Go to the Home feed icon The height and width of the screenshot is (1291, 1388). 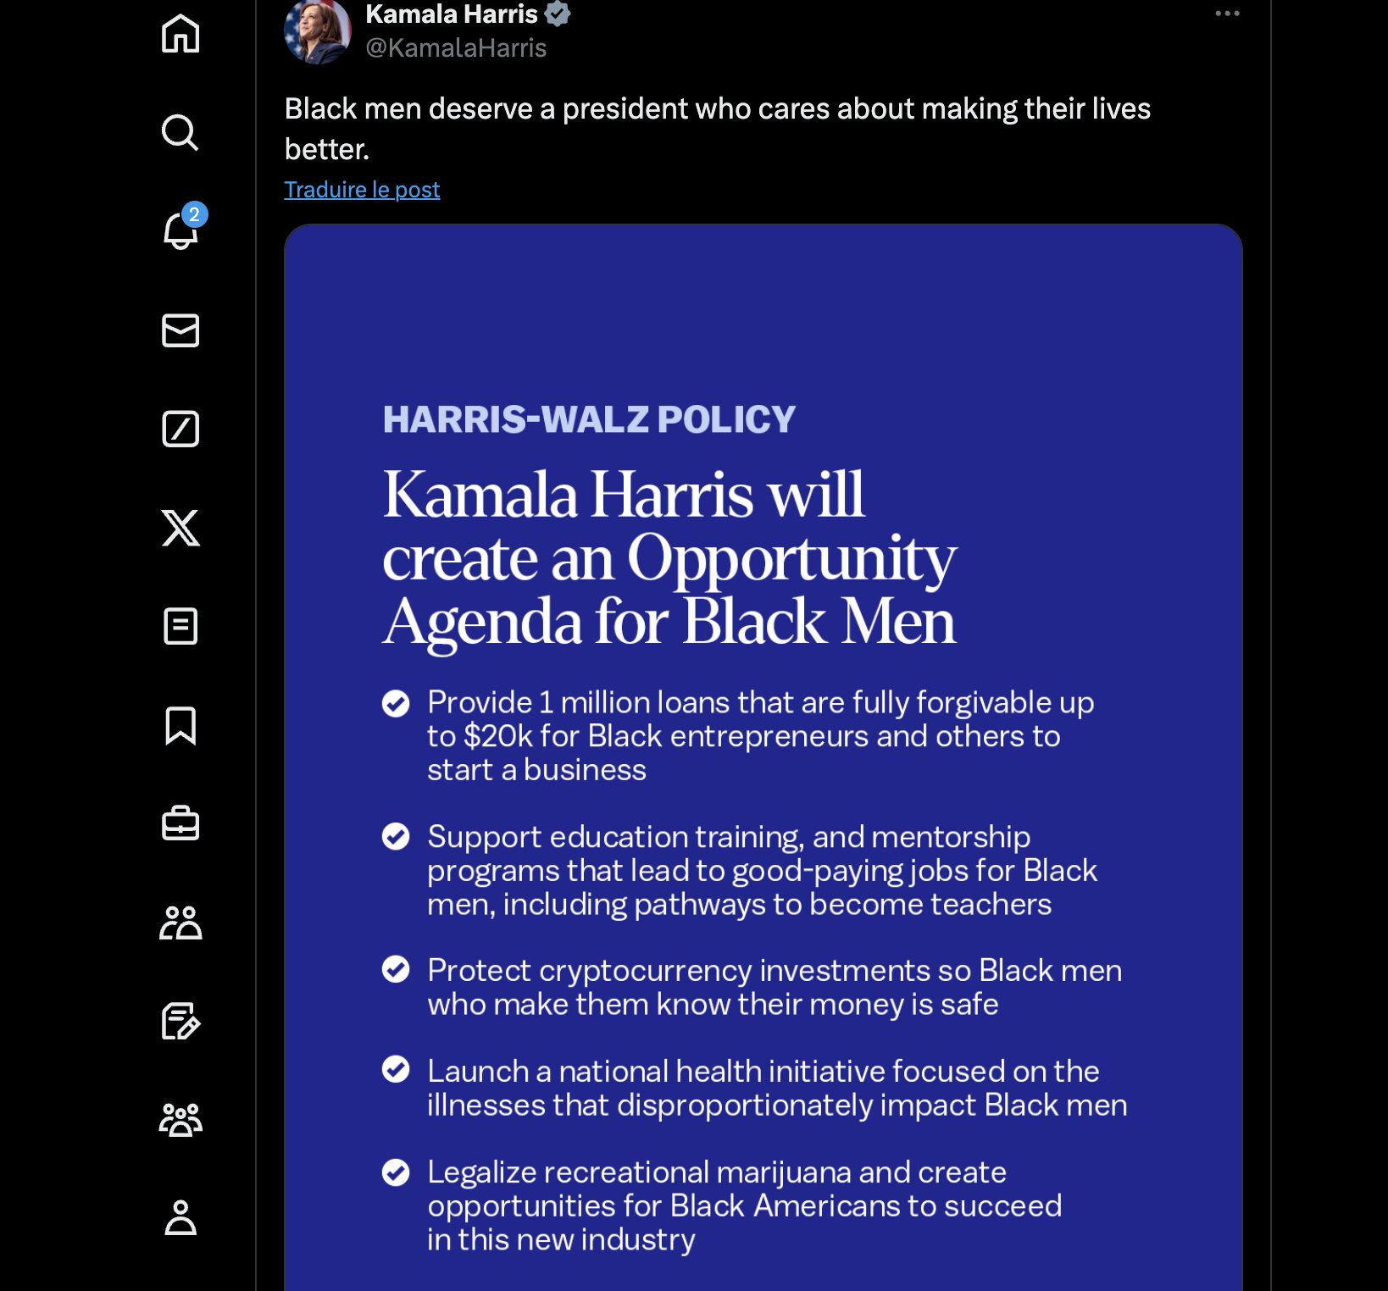pos(180,34)
